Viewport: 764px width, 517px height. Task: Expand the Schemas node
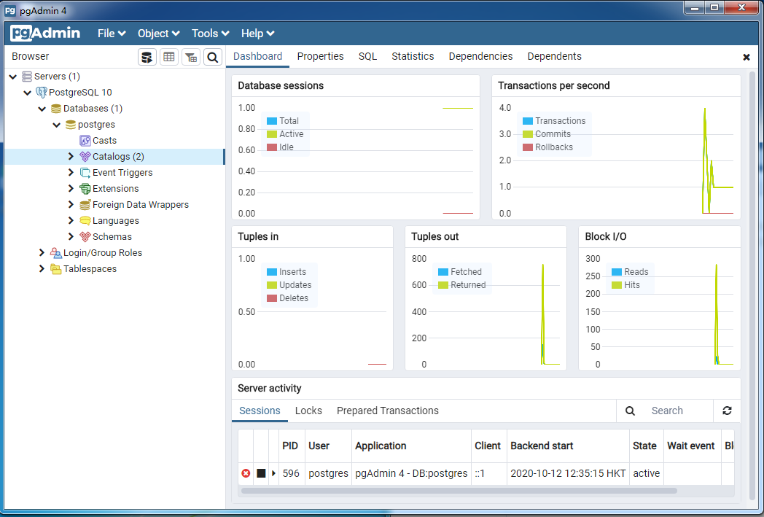click(x=71, y=237)
